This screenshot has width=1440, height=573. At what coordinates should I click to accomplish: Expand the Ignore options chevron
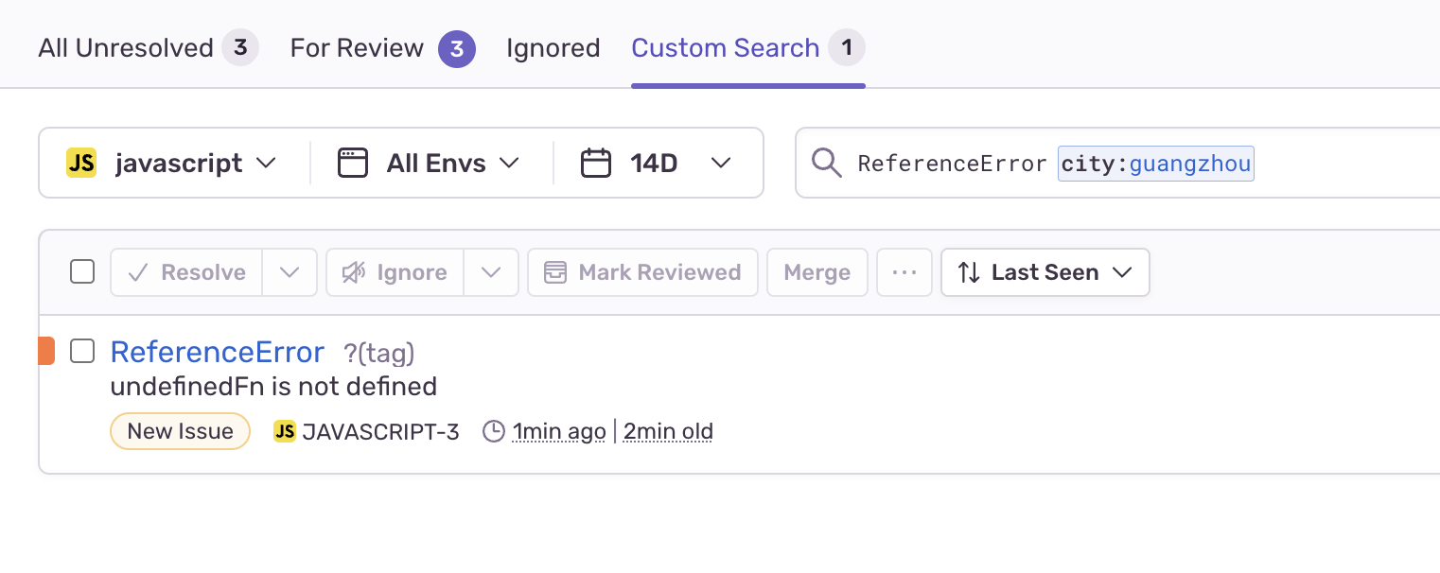tap(491, 272)
